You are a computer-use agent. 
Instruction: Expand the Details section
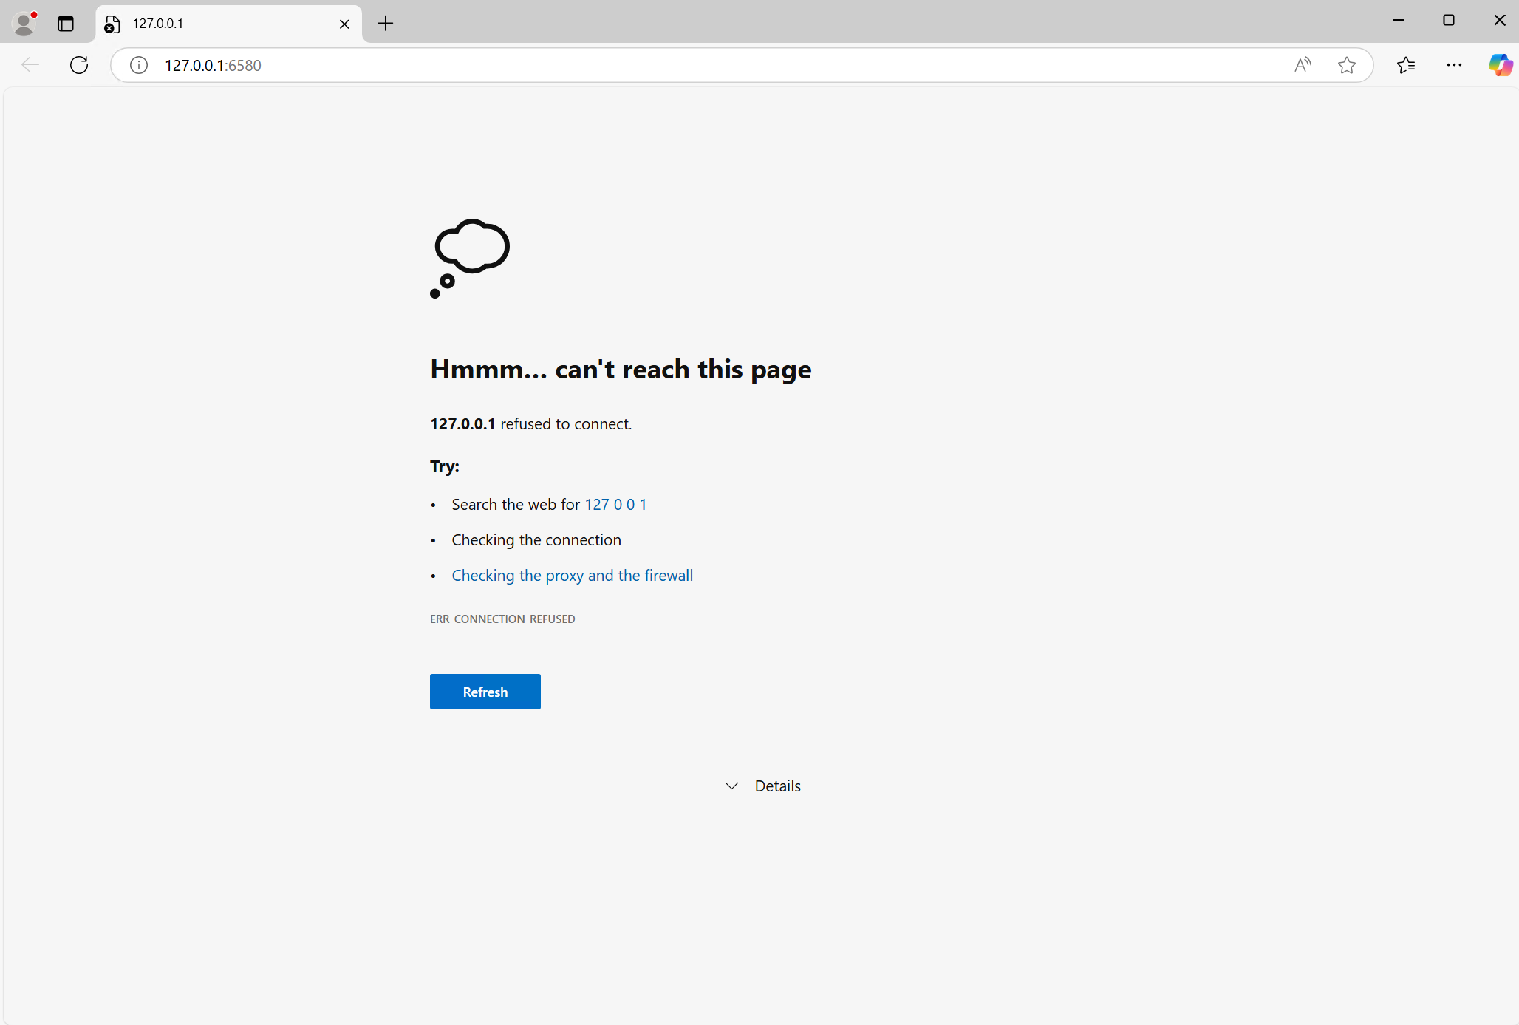point(777,786)
